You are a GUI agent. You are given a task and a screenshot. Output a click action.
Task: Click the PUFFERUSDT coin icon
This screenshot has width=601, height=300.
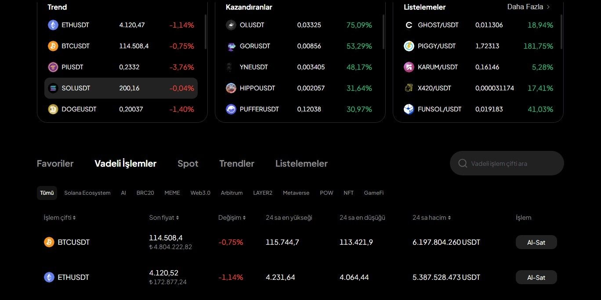pyautogui.click(x=231, y=109)
